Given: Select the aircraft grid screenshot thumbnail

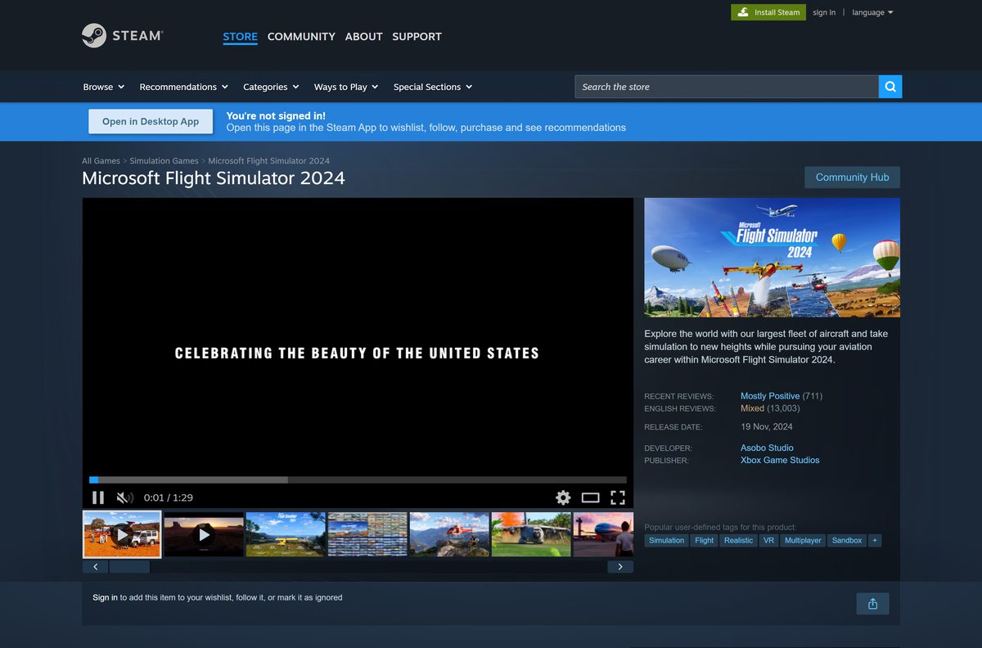Looking at the screenshot, I should coord(367,534).
